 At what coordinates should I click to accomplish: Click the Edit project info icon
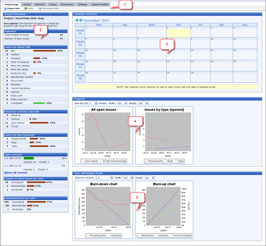tap(40, 8)
